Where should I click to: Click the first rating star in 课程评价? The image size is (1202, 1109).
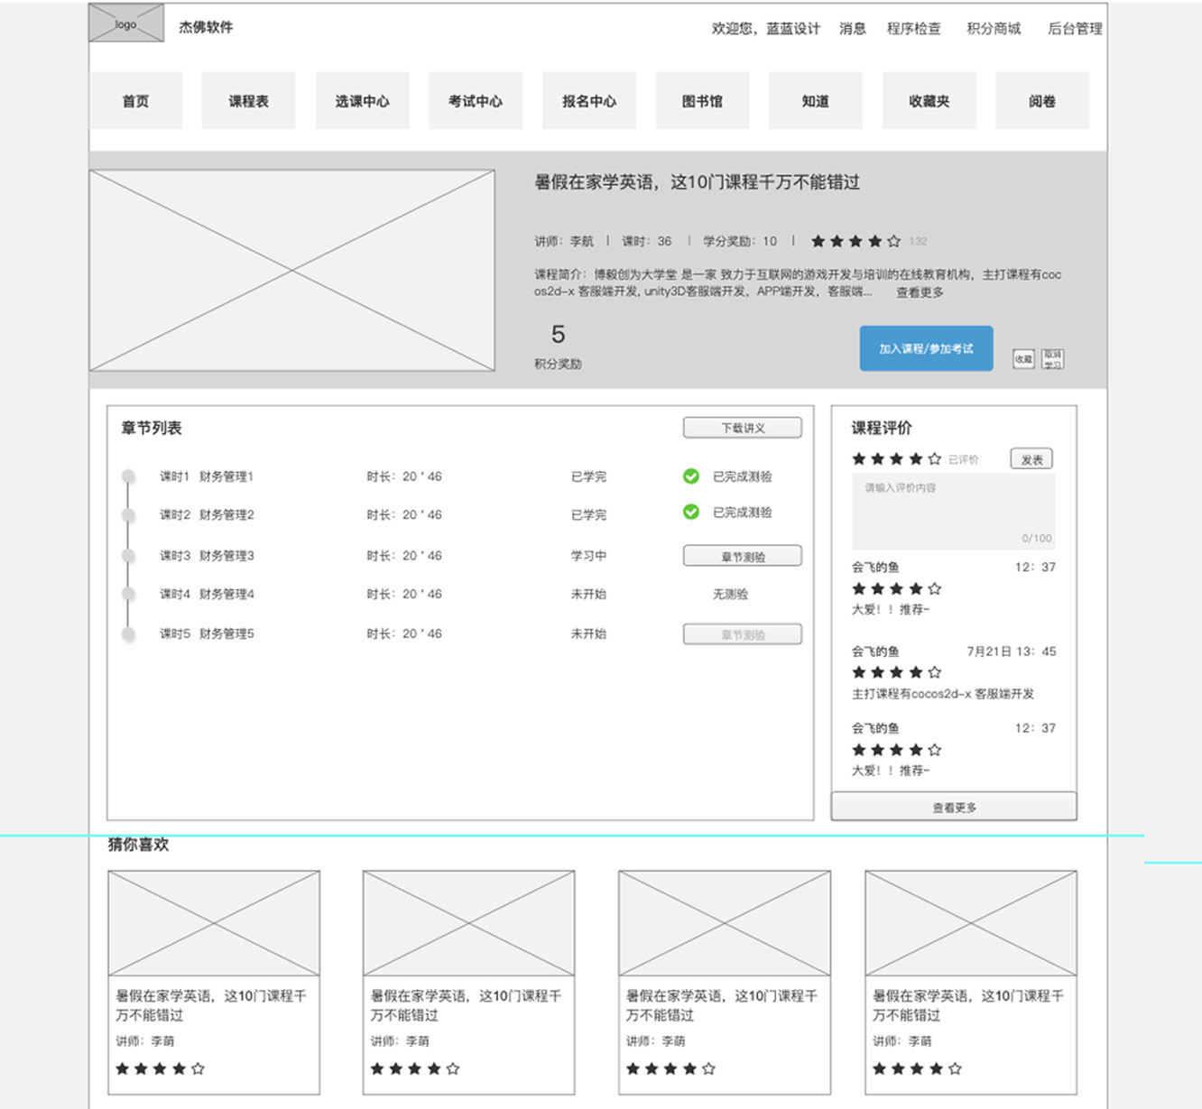(859, 459)
